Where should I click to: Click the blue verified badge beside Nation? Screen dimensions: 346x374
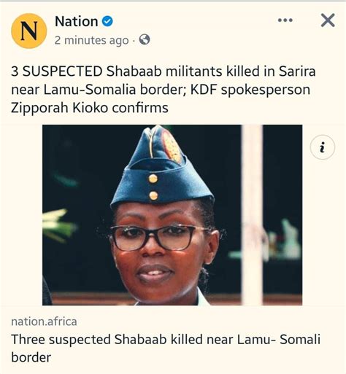click(107, 21)
